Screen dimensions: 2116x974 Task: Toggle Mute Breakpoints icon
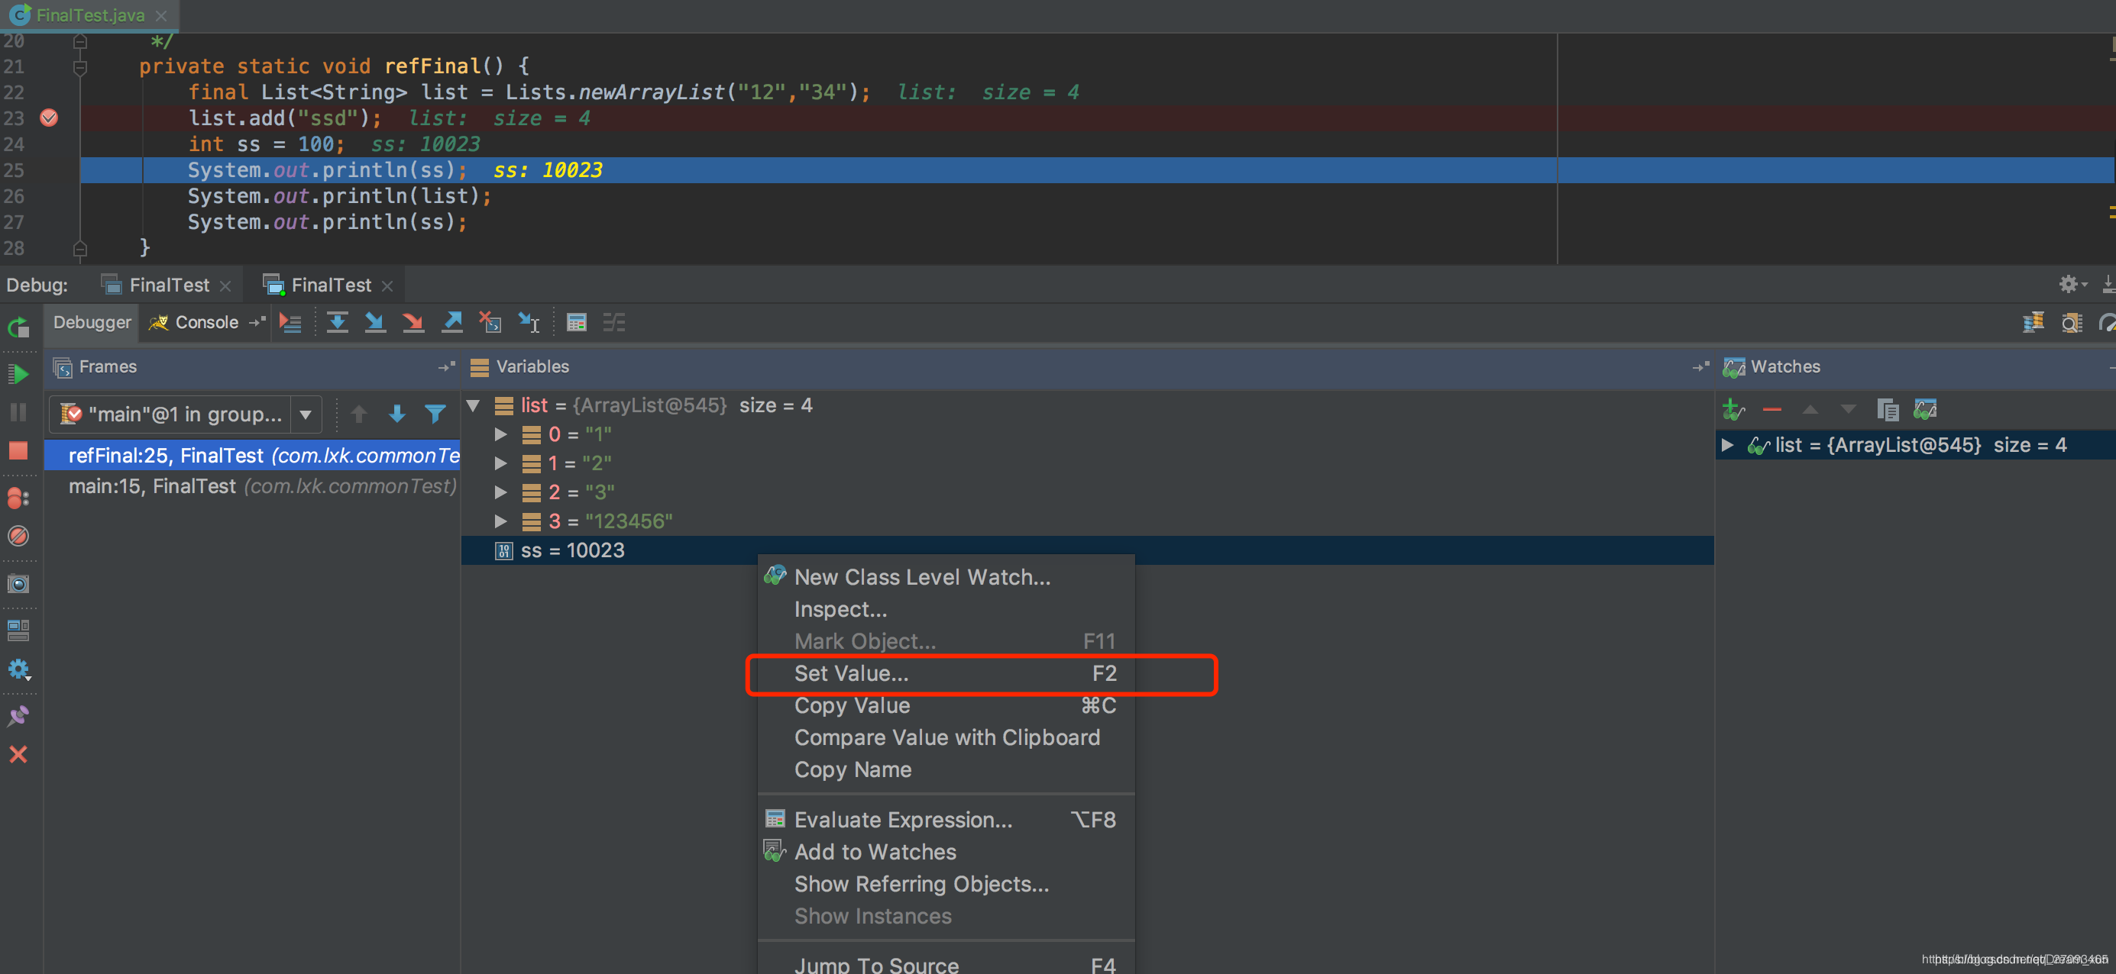tap(18, 536)
